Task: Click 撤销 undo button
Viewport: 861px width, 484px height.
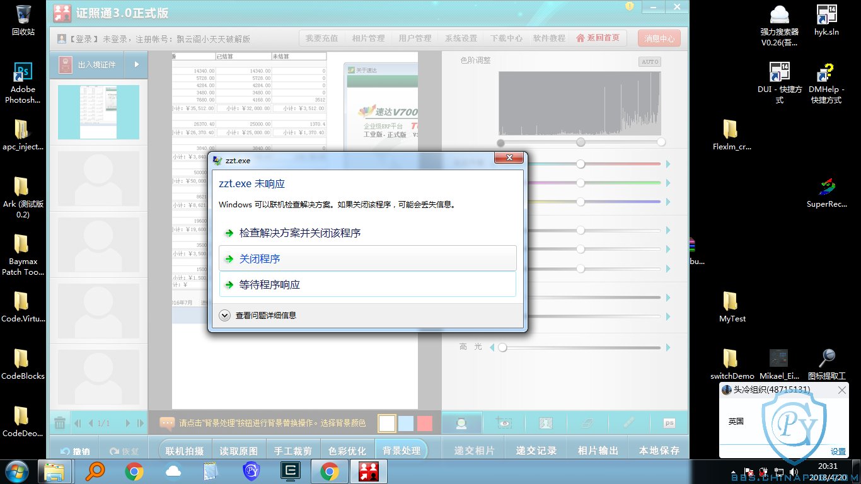Action: click(x=75, y=451)
